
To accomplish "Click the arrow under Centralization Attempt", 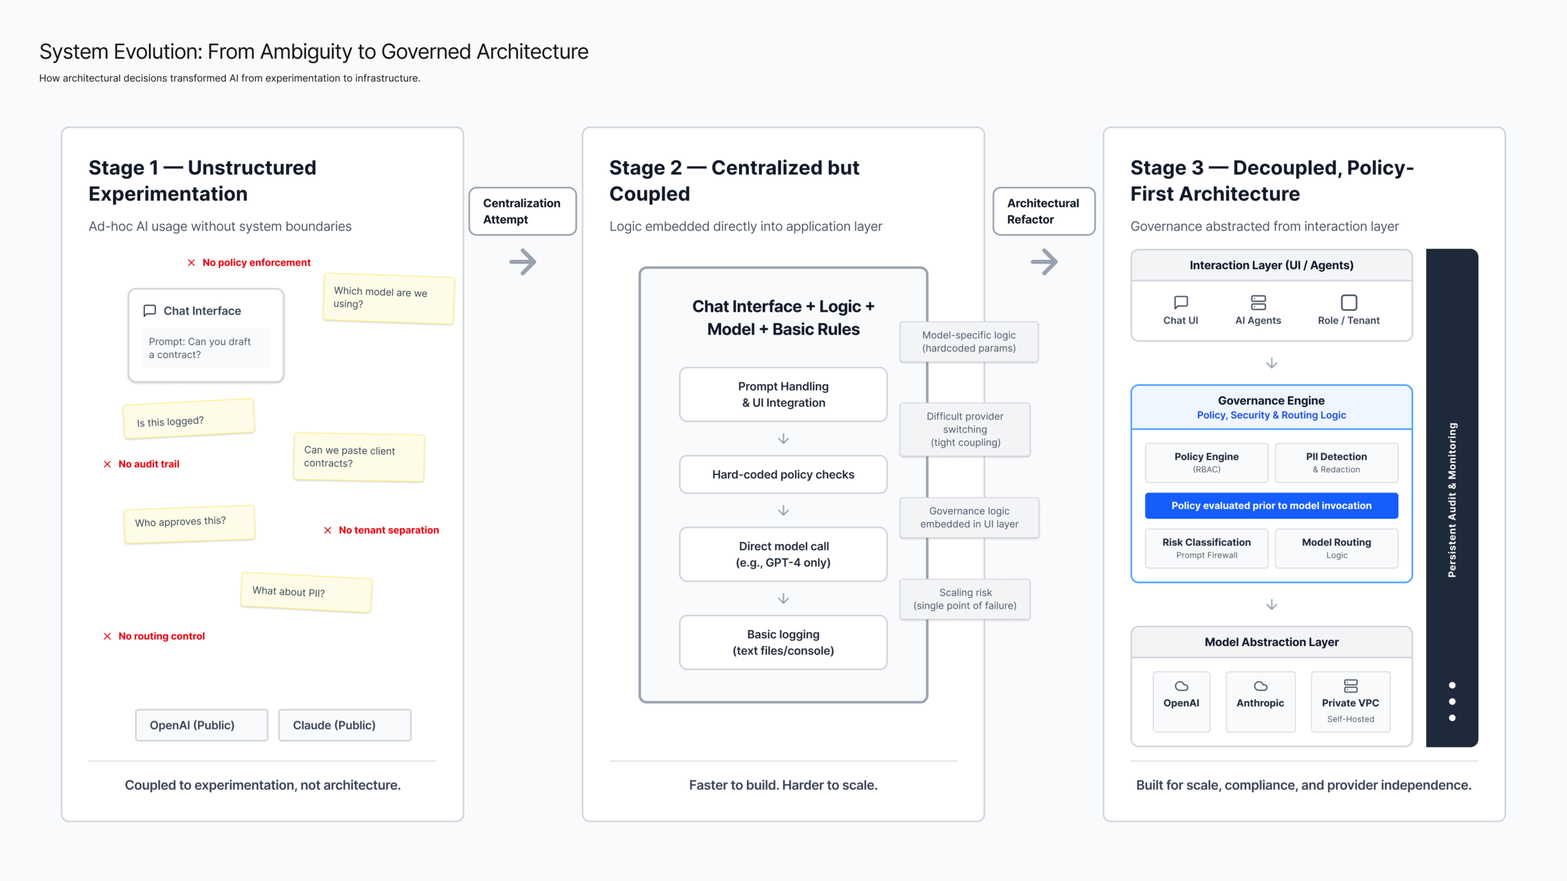I will pyautogui.click(x=523, y=262).
